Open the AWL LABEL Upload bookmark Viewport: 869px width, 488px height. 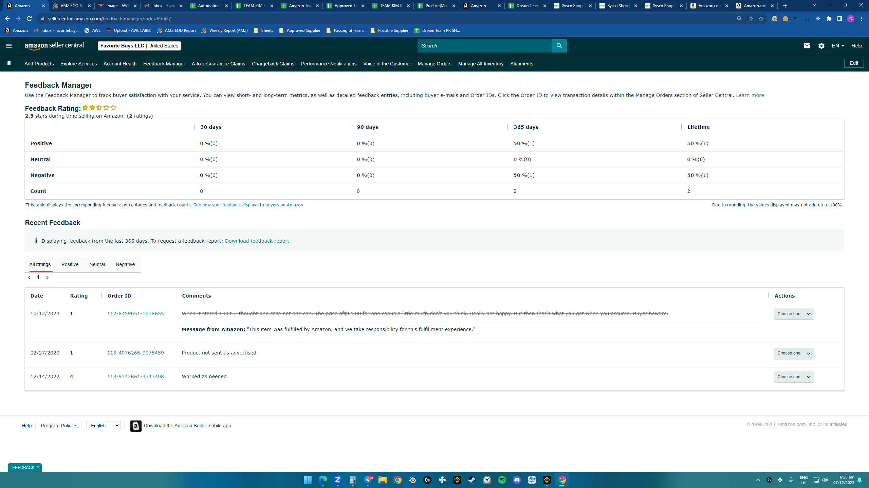(129, 30)
